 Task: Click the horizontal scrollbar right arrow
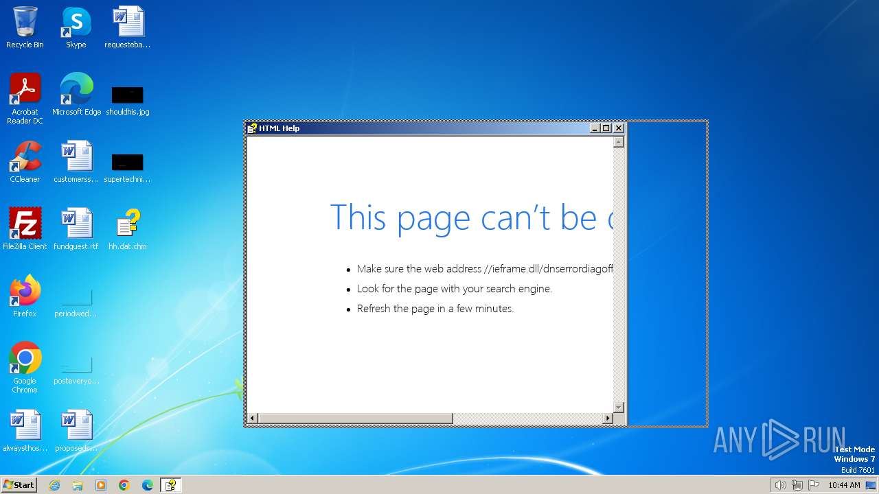coord(607,418)
